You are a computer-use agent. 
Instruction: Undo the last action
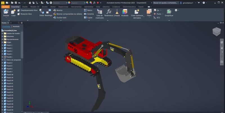coord(19,3)
